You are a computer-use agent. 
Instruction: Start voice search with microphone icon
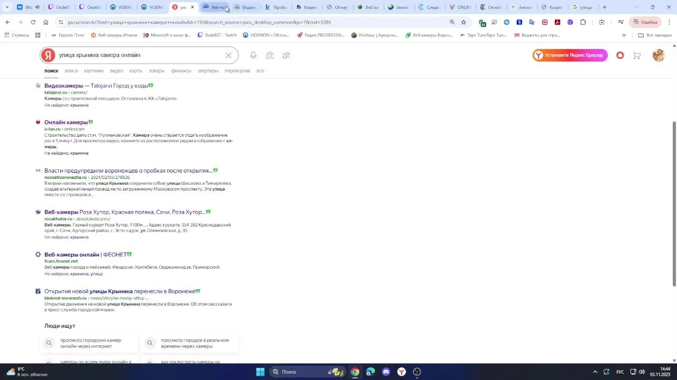click(253, 55)
